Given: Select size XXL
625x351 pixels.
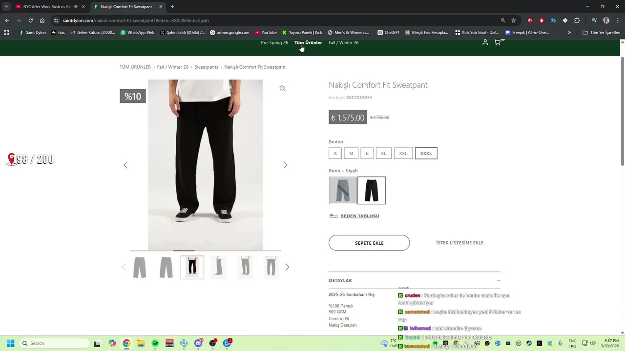Looking at the screenshot, I should tap(403, 154).
